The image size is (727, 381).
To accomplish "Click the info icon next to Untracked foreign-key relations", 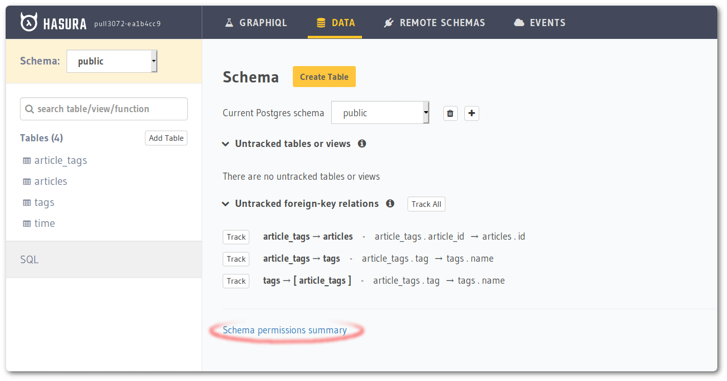I will point(390,203).
